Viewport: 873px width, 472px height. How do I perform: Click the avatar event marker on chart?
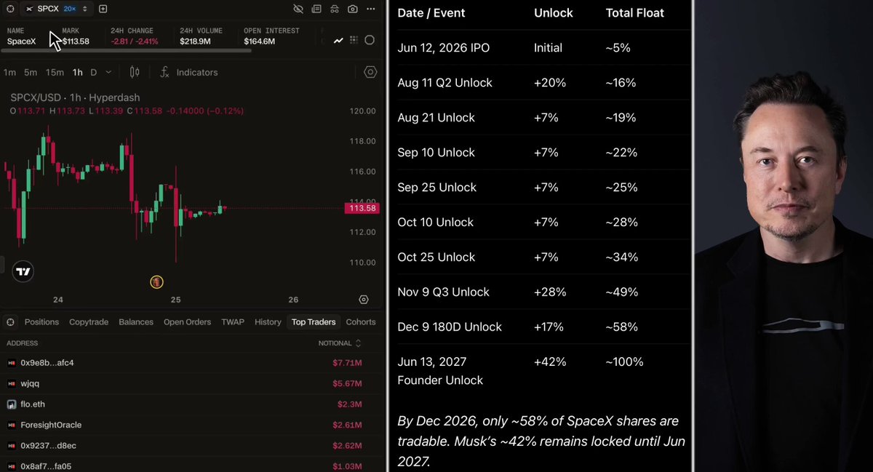pos(156,281)
